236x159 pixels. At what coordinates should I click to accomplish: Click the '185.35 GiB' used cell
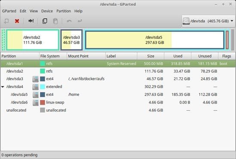[x=181, y=94]
